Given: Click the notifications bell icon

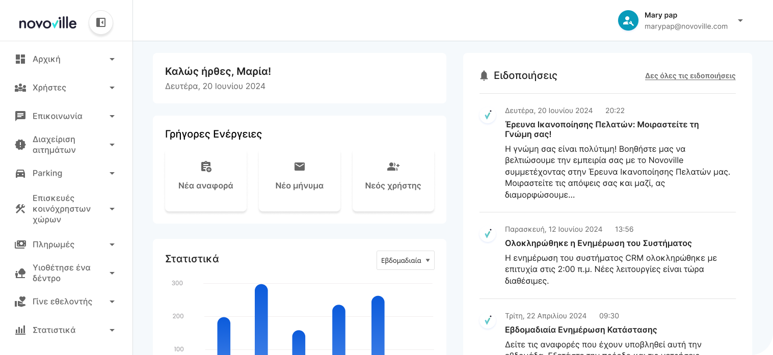Looking at the screenshot, I should point(484,76).
